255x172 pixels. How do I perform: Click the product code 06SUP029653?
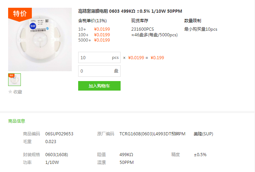click(x=59, y=134)
